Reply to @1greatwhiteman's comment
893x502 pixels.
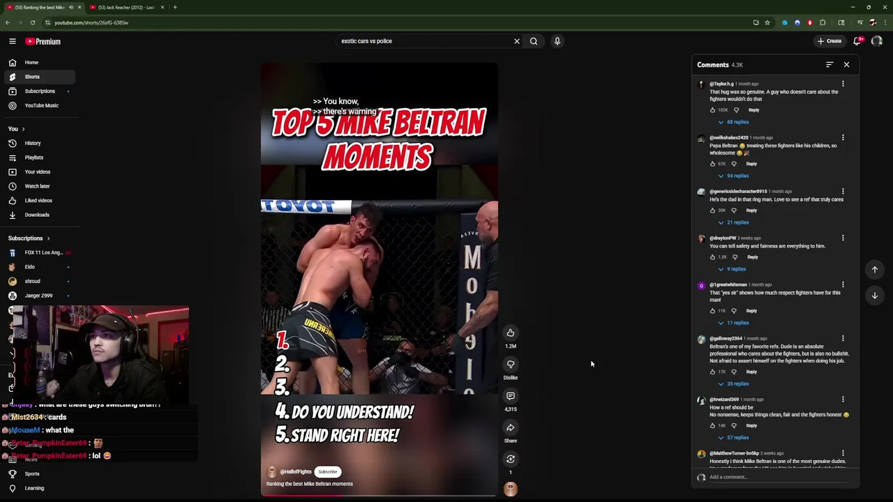tap(751, 311)
